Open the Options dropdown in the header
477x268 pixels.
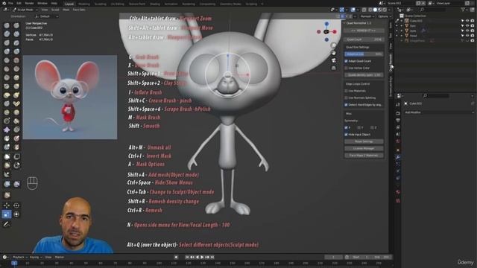coord(385,16)
